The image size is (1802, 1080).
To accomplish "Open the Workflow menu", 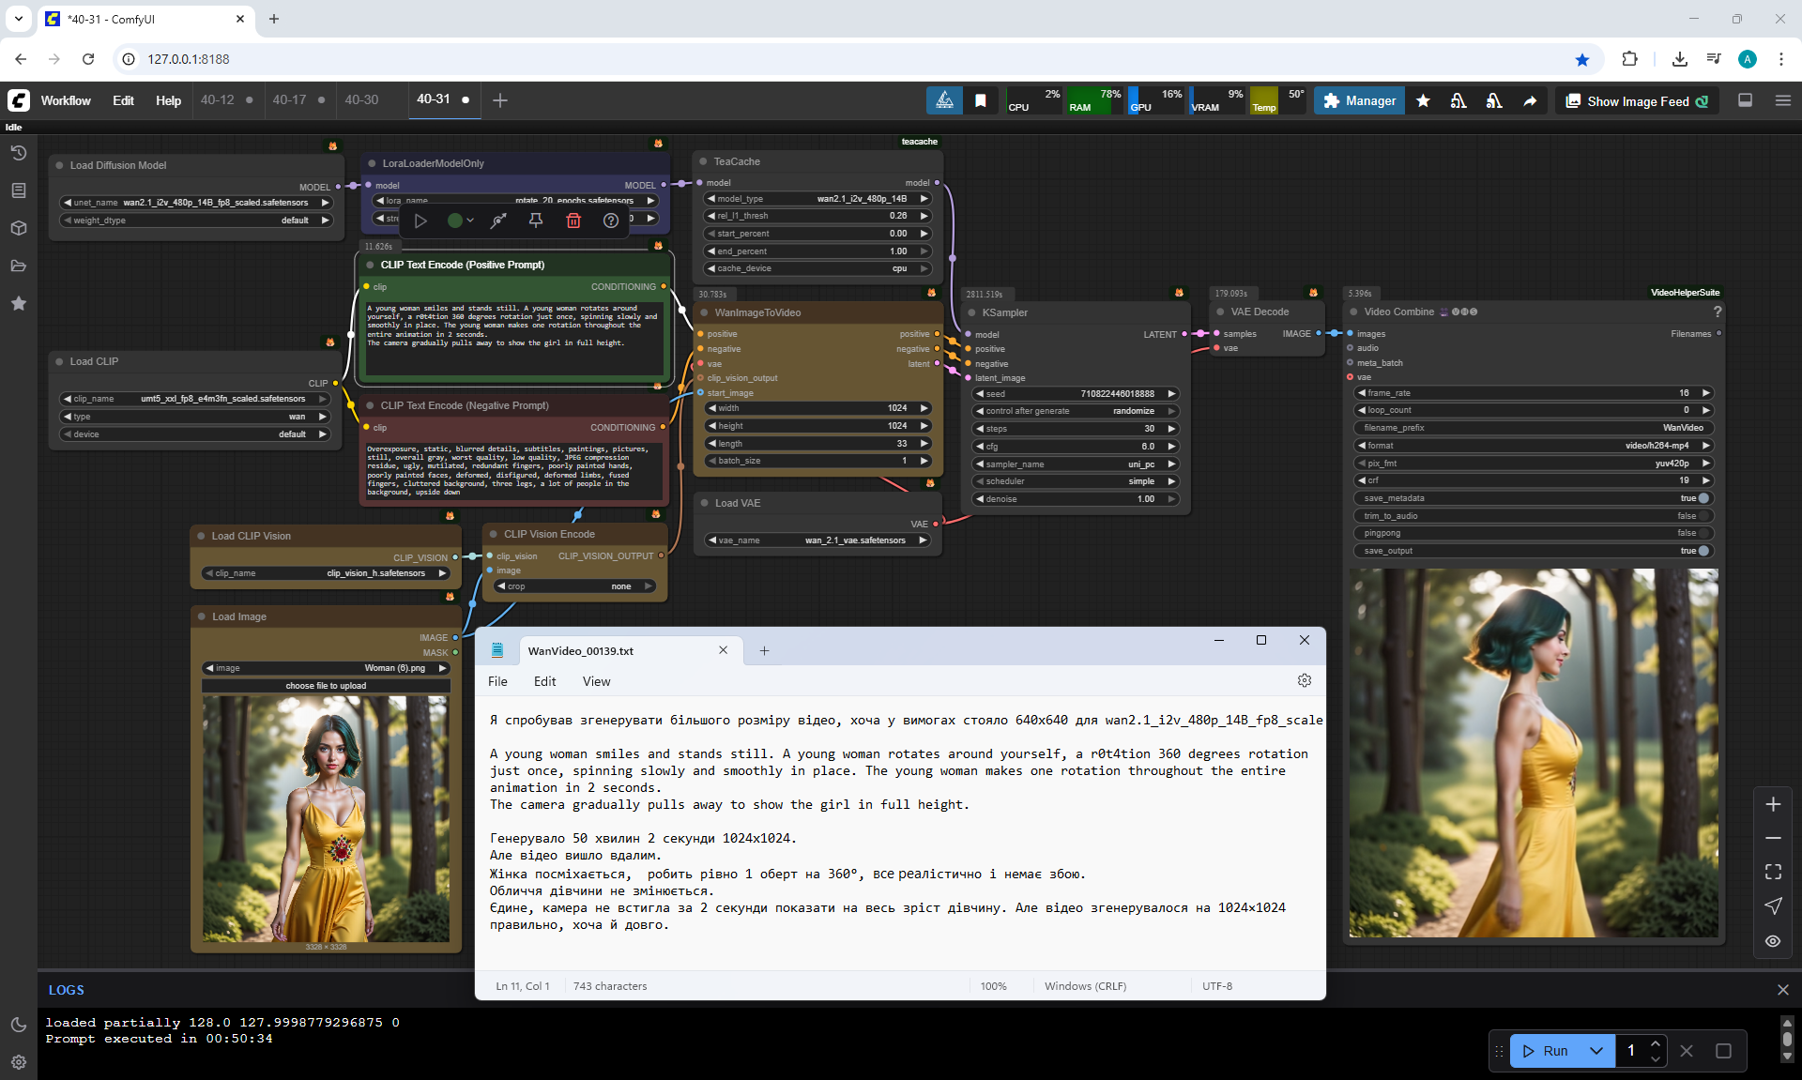I will tap(66, 100).
